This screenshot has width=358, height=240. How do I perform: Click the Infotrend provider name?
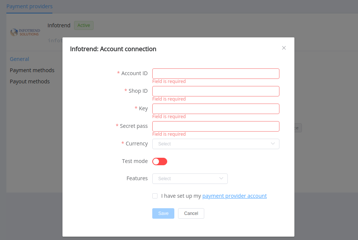point(59,25)
